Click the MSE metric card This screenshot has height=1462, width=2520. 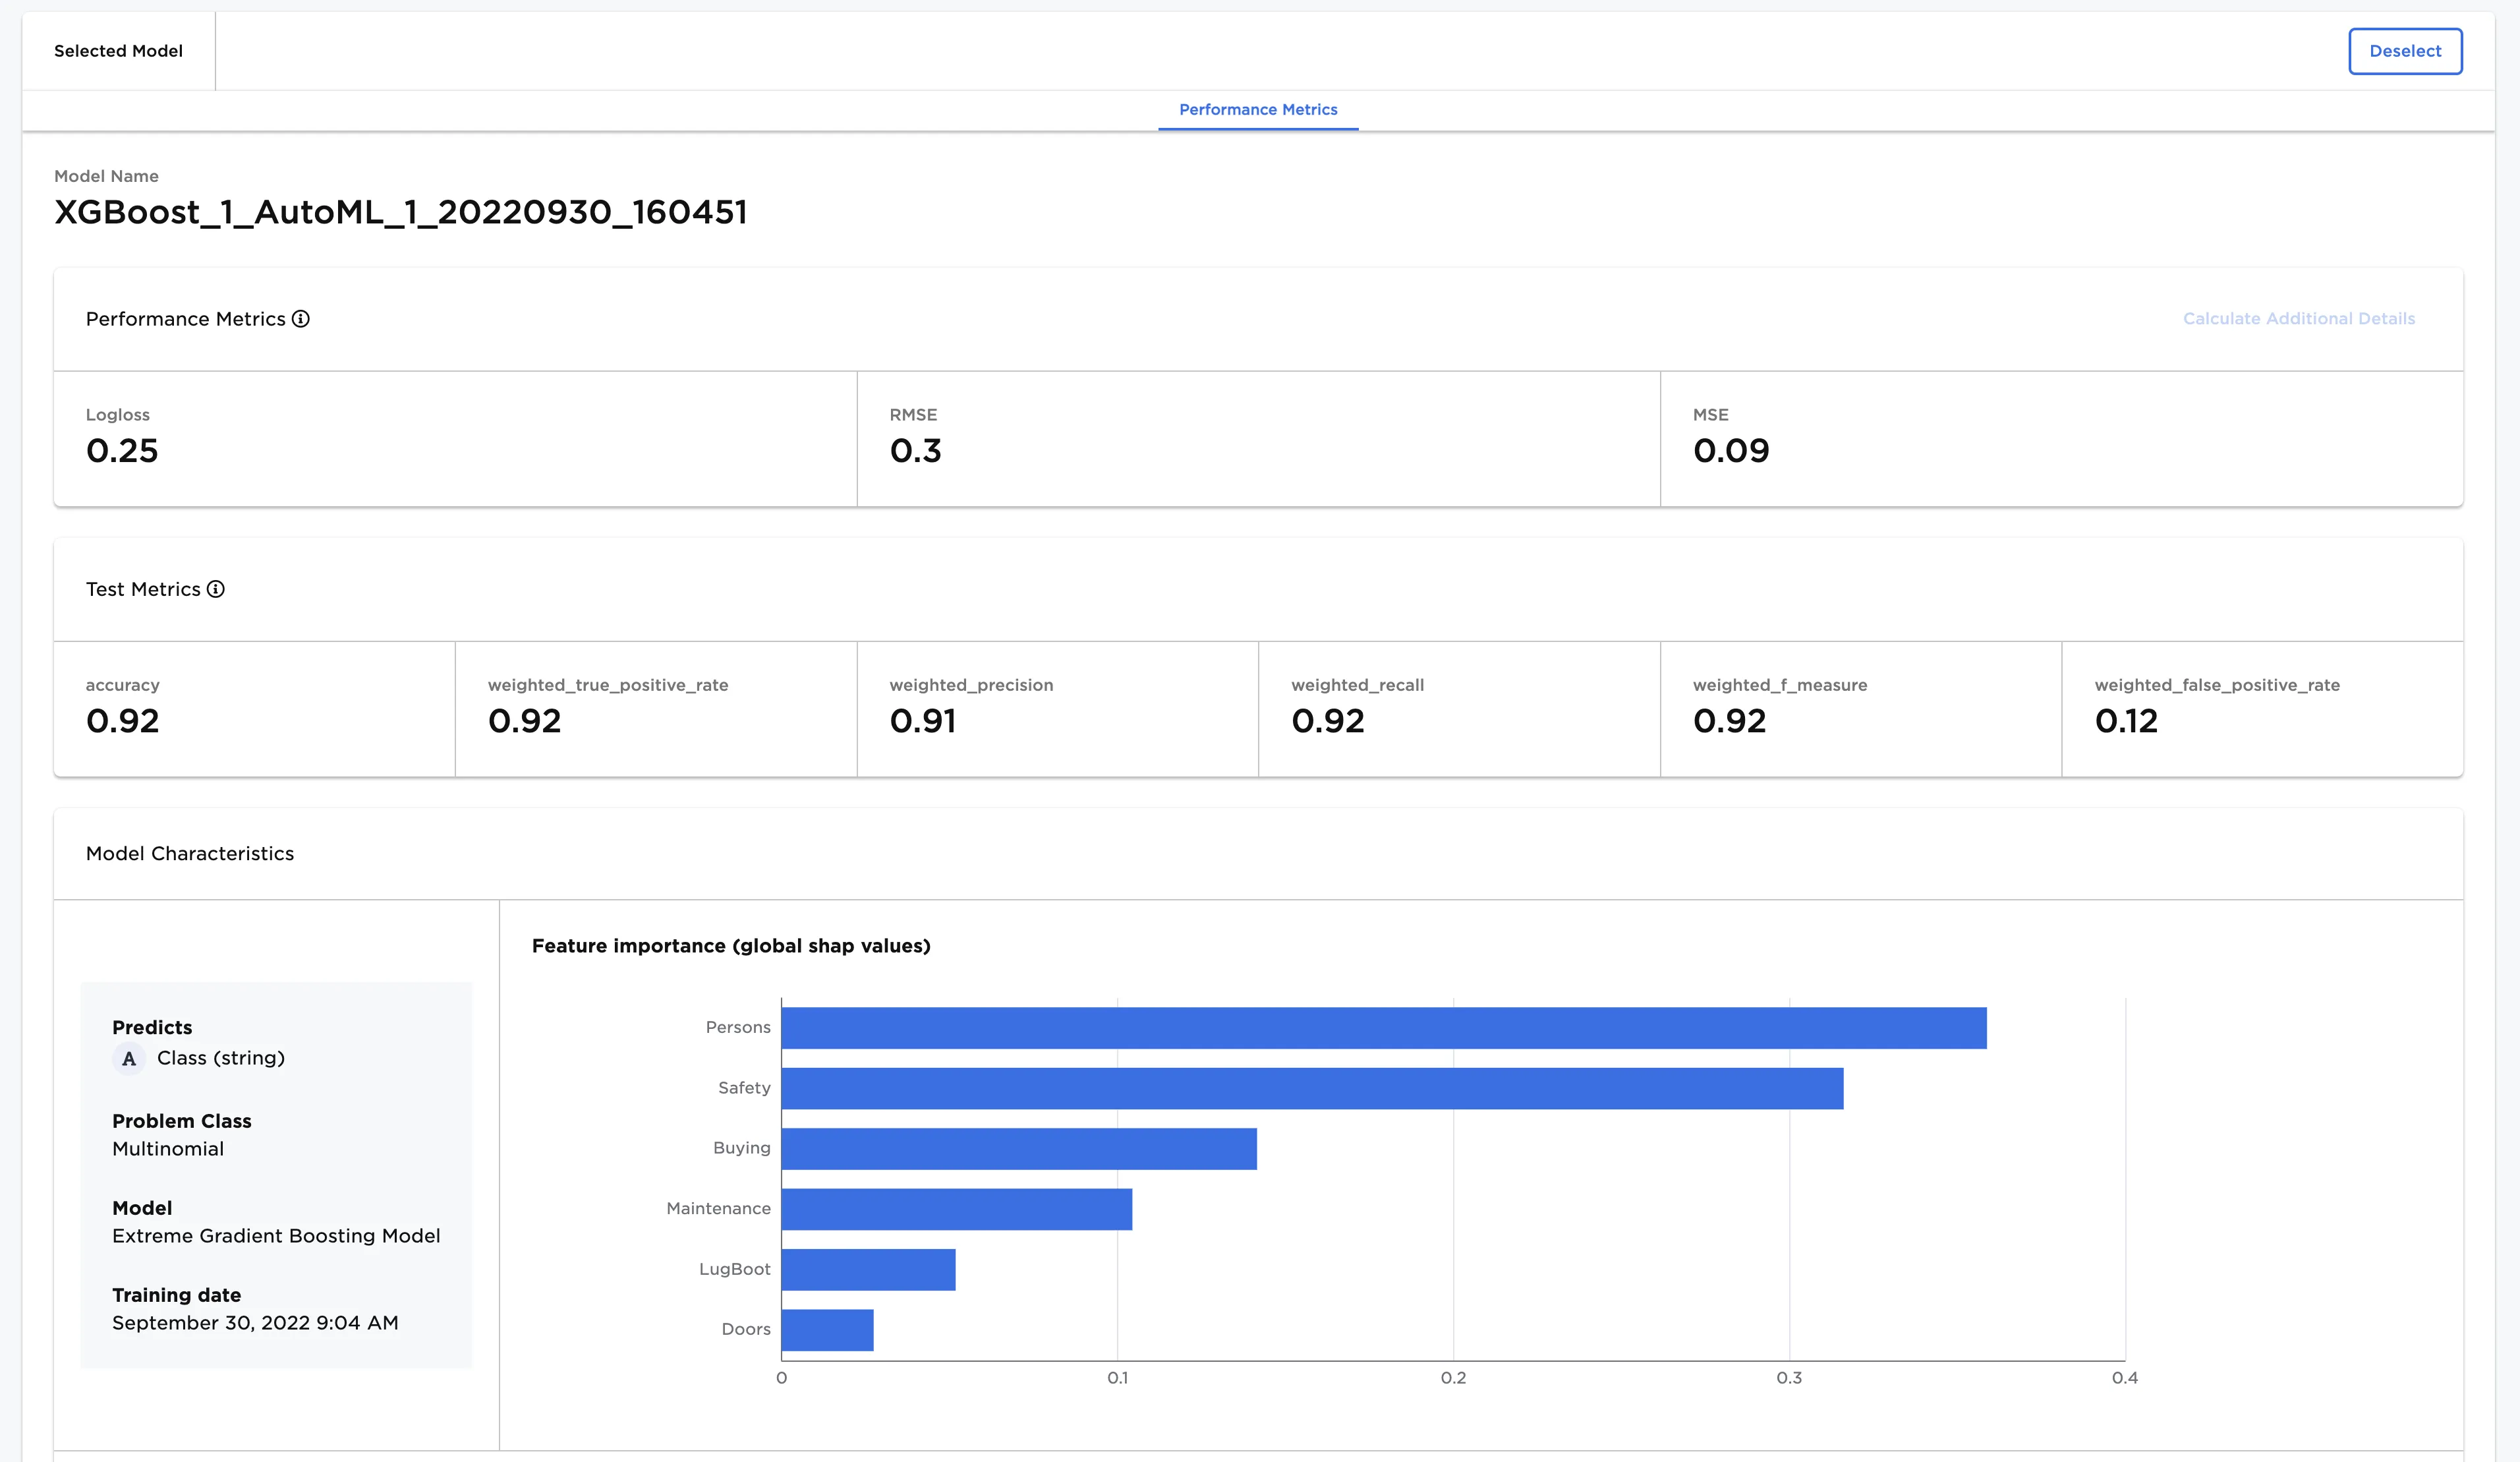pos(2062,439)
